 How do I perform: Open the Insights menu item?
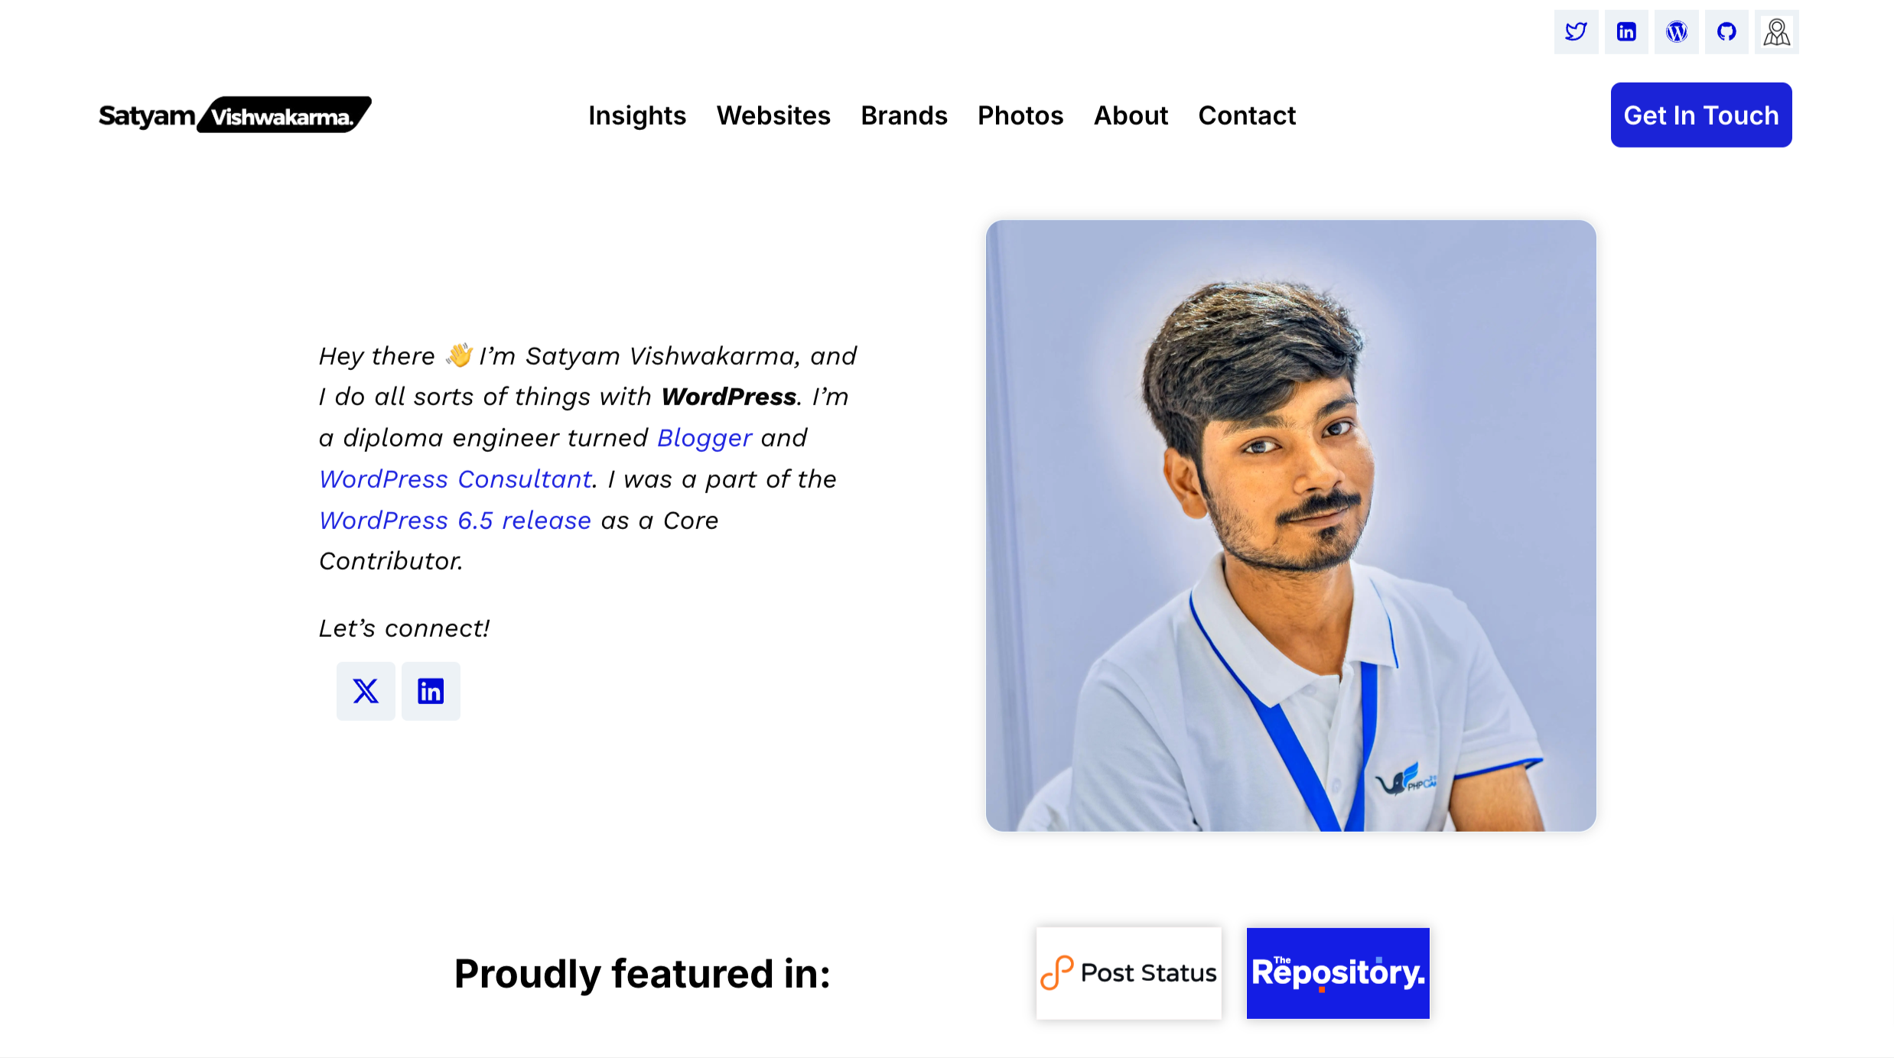pyautogui.click(x=637, y=115)
